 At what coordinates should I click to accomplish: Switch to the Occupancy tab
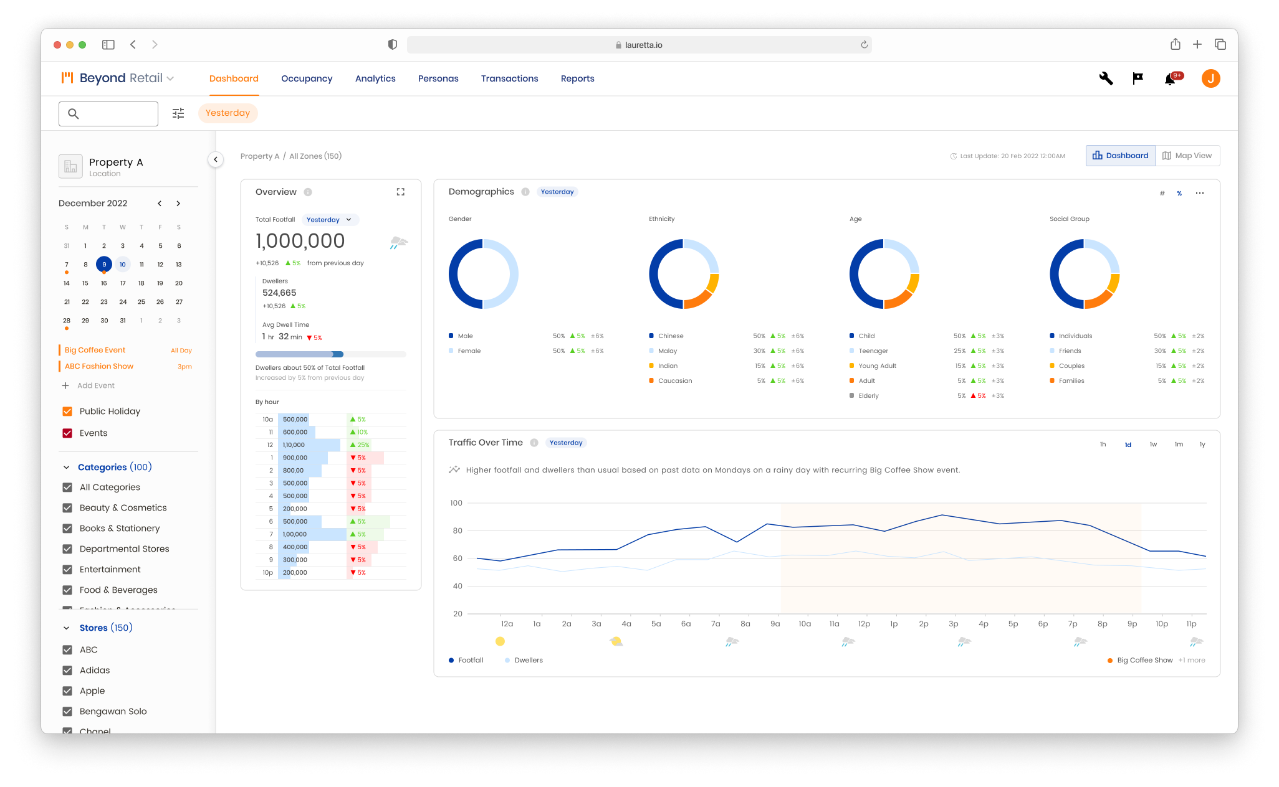point(307,78)
